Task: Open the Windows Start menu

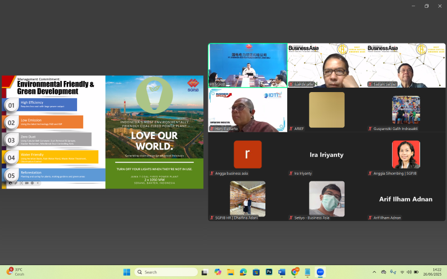Action: pyautogui.click(x=127, y=272)
